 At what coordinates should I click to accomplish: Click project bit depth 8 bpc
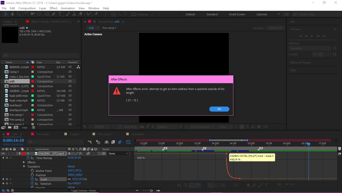pos(25,127)
